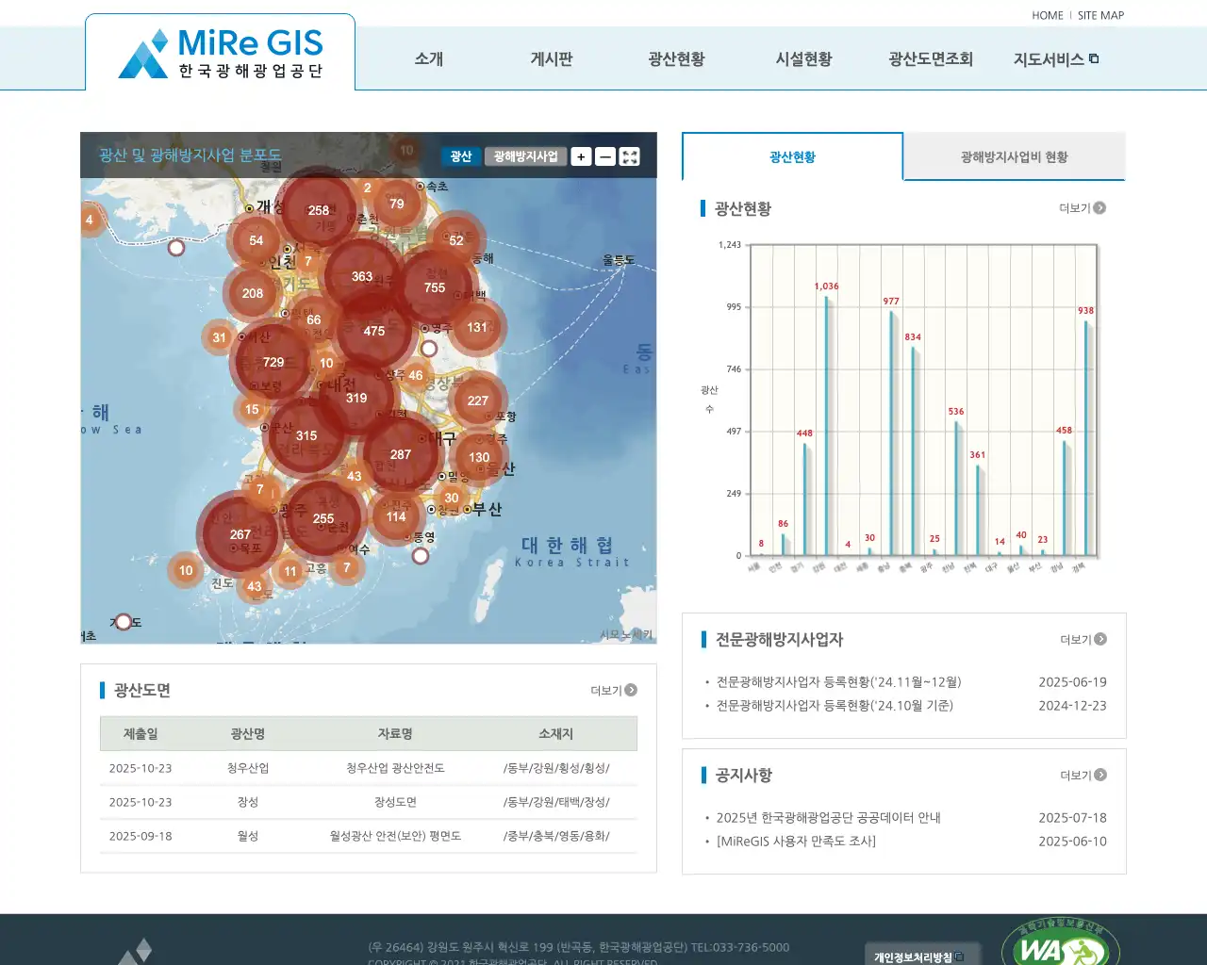Expand map to fullscreen view
The width and height of the screenshot is (1207, 965).
(x=630, y=156)
